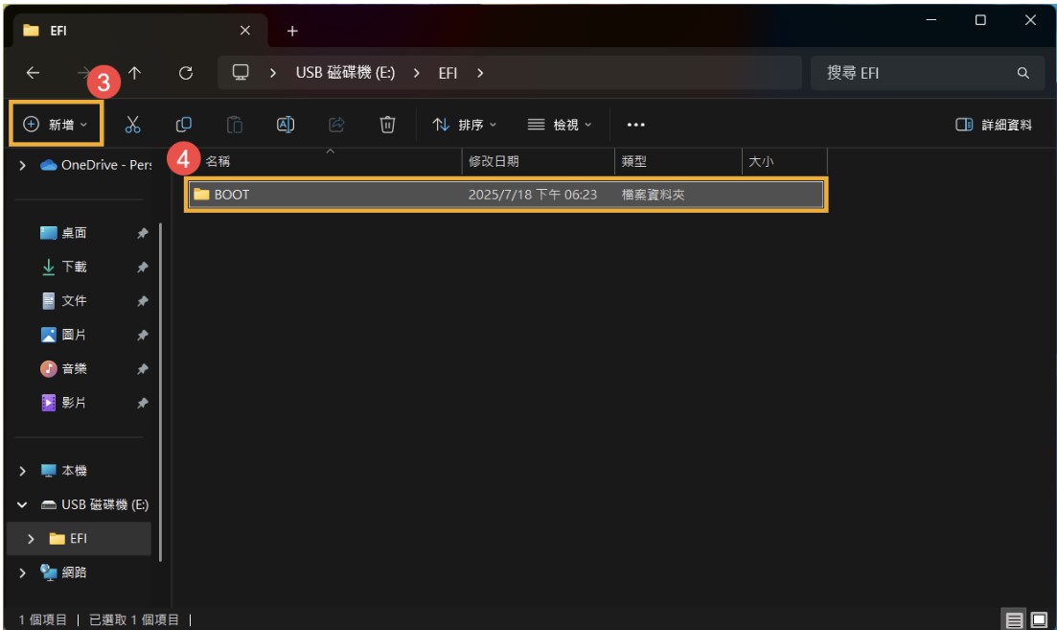Open the 檢視 view menu

561,125
